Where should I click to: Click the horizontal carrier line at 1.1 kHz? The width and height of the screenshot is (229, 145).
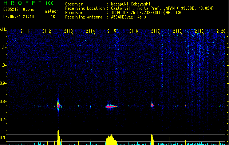(x=116, y=45)
